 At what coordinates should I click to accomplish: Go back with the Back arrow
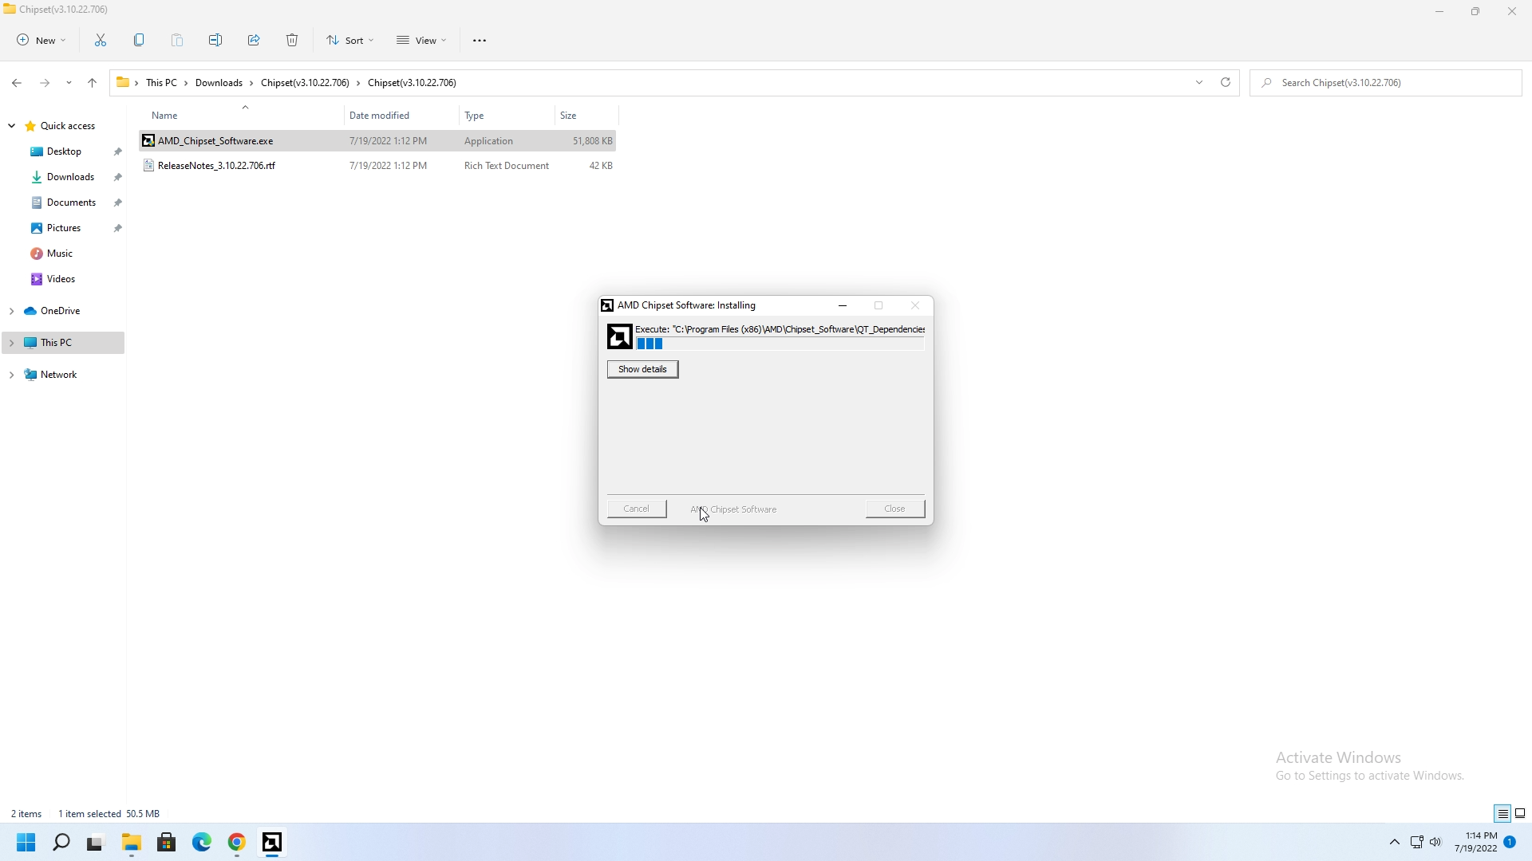17,83
